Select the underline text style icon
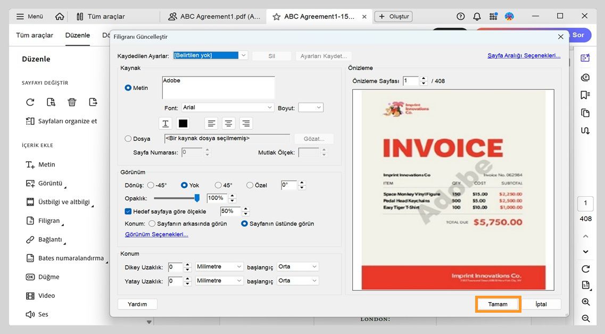 (165, 123)
